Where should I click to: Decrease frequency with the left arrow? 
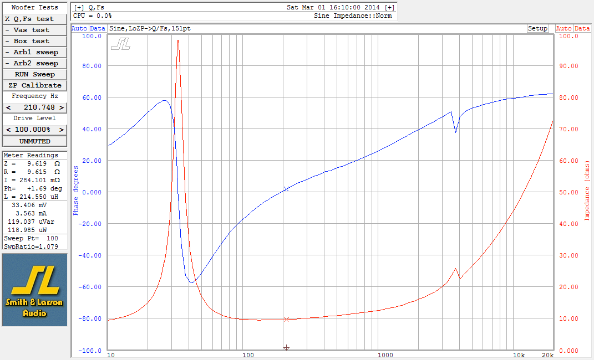pos(8,108)
